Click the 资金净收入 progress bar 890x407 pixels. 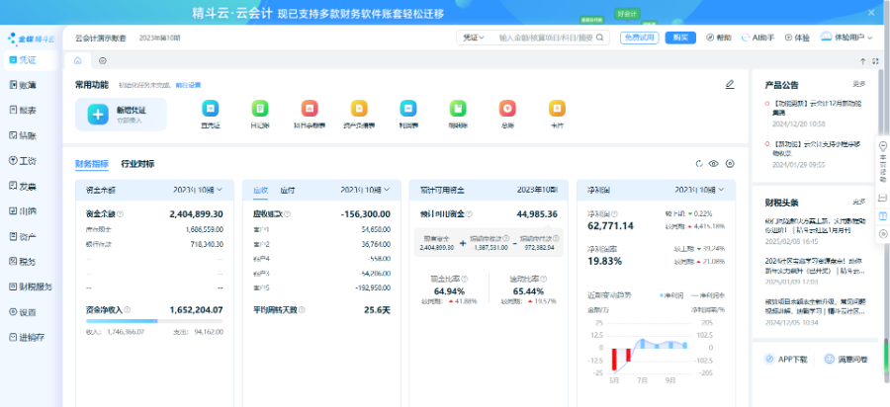(154, 321)
